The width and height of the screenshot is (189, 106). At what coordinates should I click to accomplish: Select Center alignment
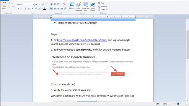[55, 9]
